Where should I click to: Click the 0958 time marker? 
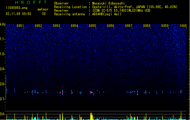point(147,26)
